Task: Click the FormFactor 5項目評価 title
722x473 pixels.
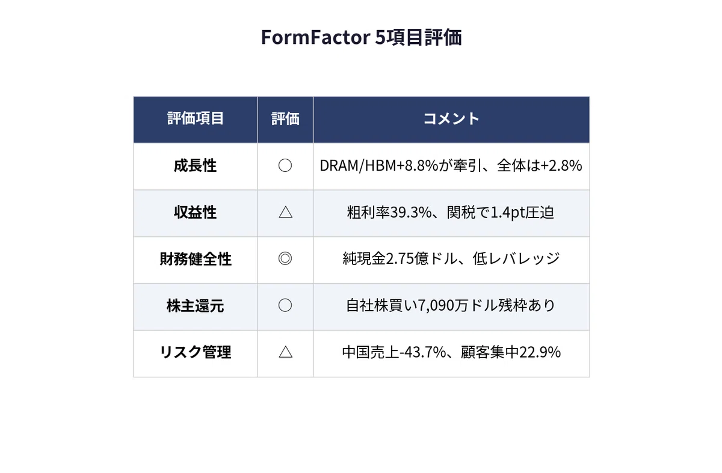Action: (x=361, y=37)
